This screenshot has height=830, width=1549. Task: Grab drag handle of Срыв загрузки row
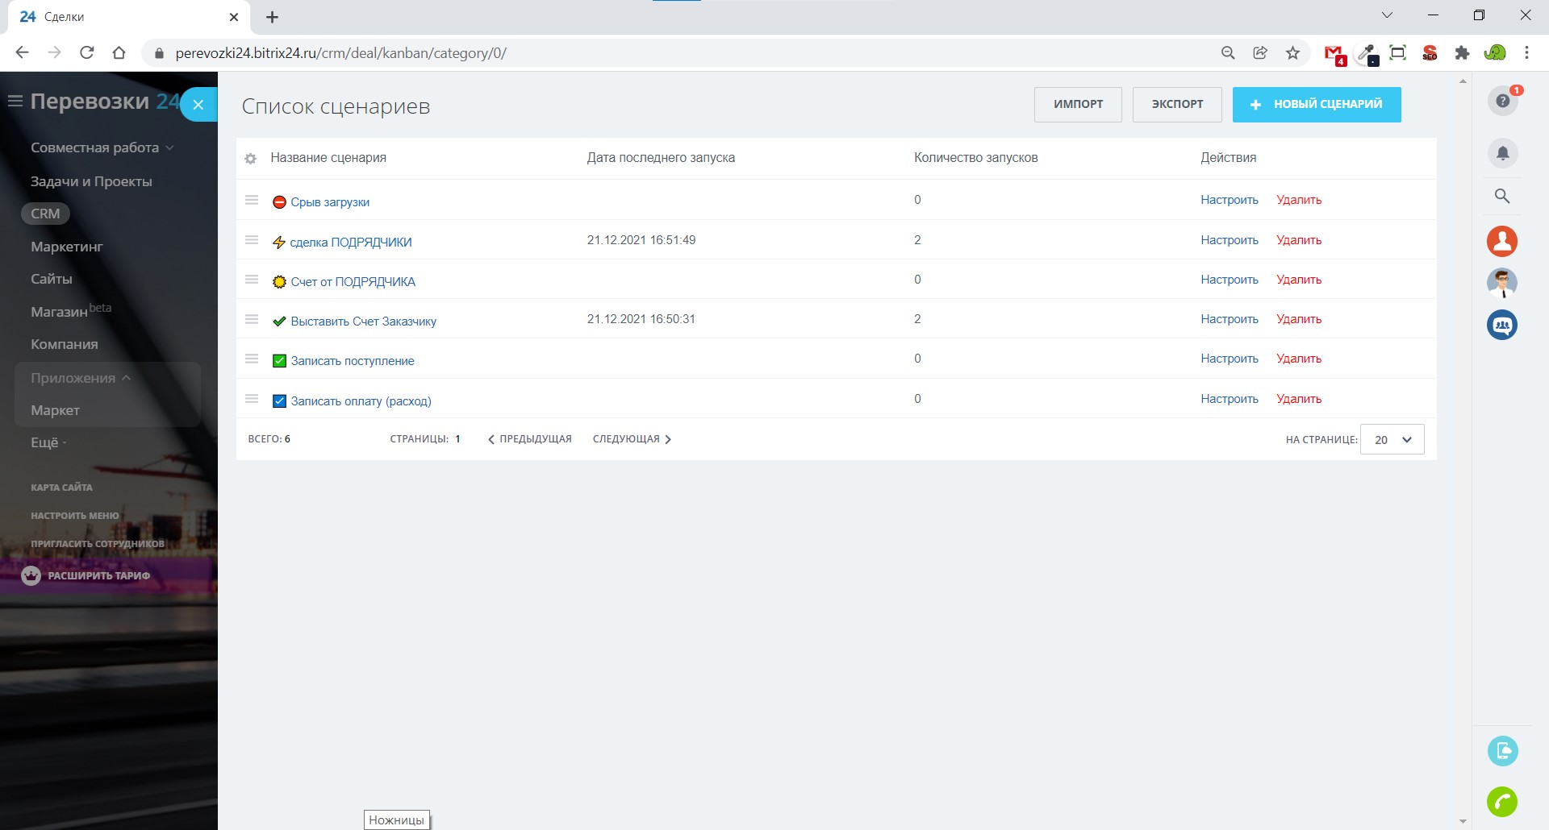tap(252, 201)
